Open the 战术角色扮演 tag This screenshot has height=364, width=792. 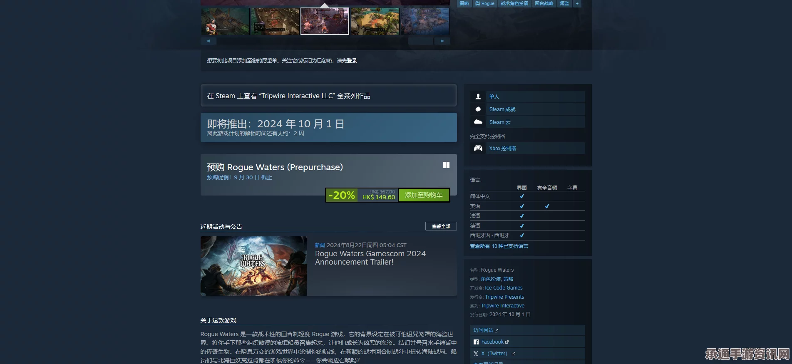(514, 3)
